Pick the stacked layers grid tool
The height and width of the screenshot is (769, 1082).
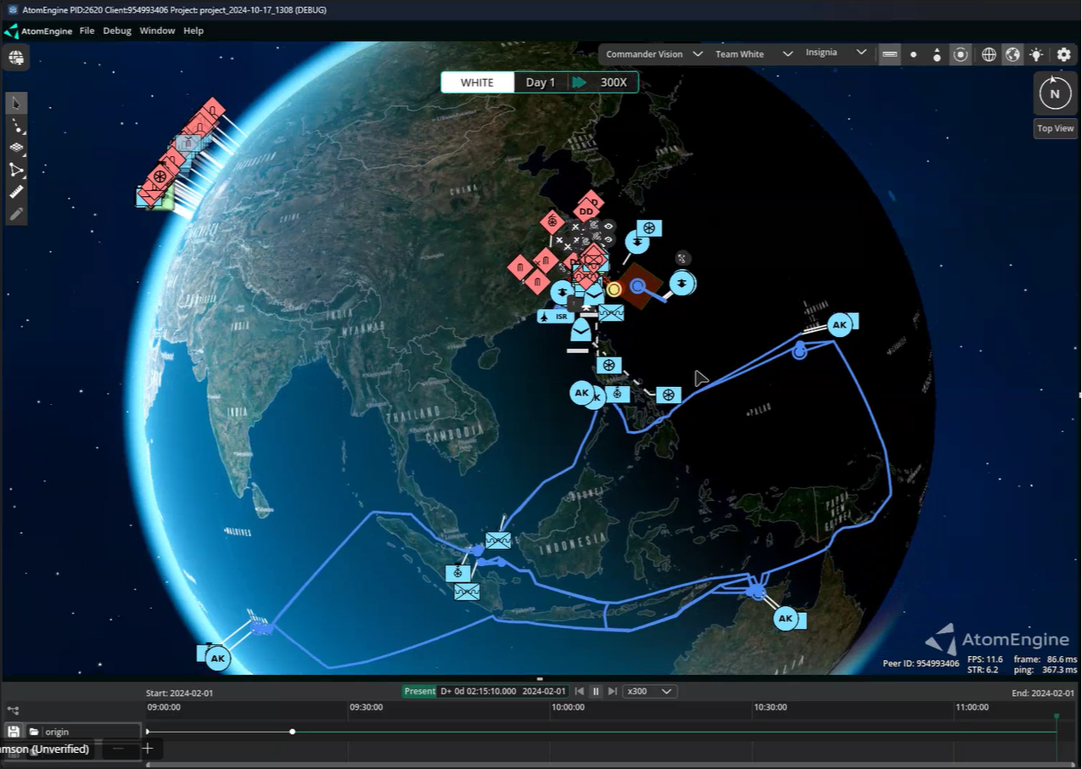click(16, 148)
